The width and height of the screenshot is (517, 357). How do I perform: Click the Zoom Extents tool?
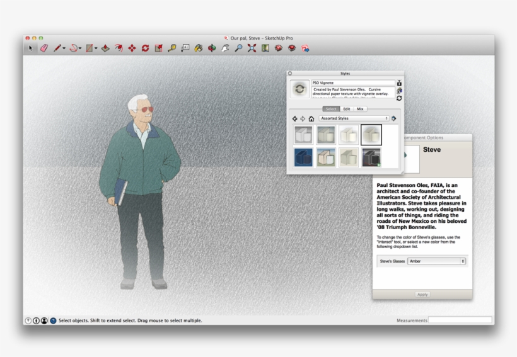tap(252, 48)
